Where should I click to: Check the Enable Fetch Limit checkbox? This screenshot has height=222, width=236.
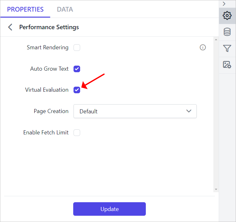(x=77, y=133)
